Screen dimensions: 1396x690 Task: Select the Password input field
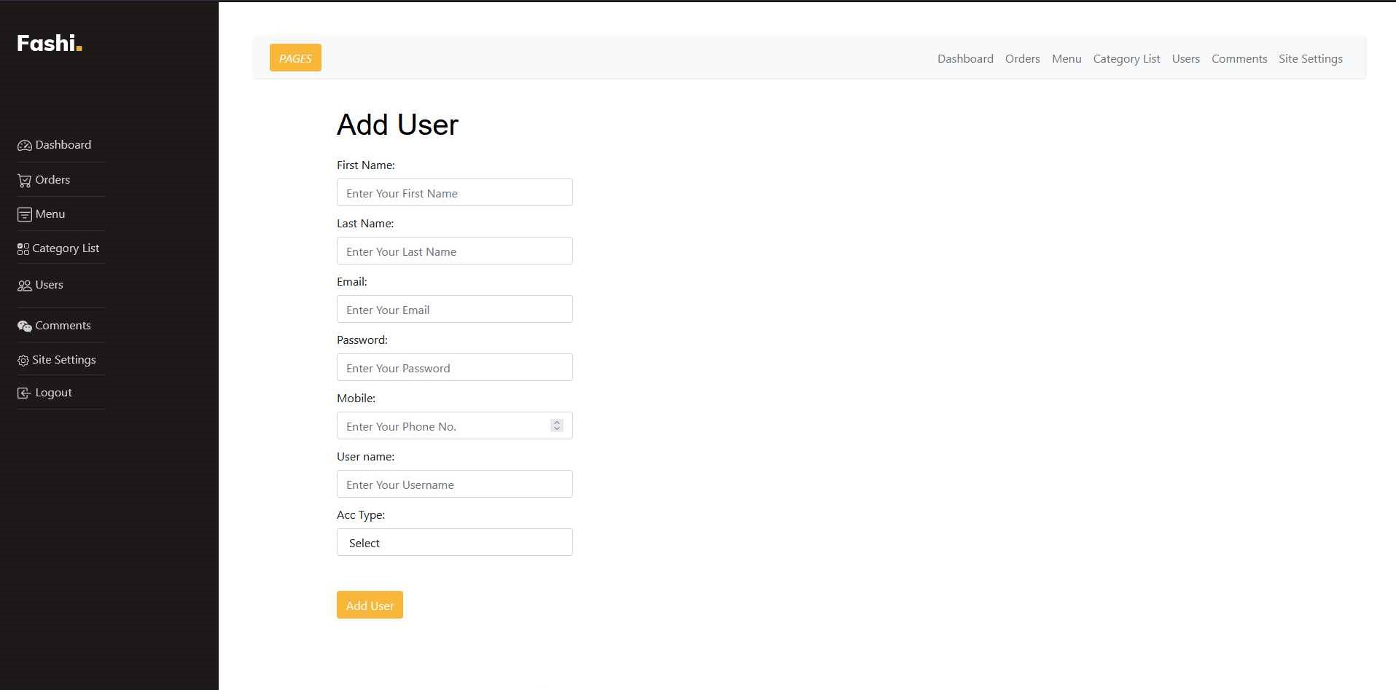(x=454, y=368)
